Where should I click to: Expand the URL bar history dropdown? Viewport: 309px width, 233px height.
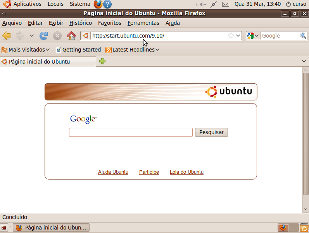tap(238, 36)
